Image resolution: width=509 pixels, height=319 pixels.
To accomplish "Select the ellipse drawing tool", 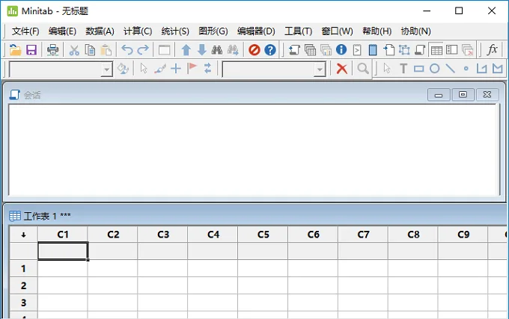I will [x=434, y=69].
